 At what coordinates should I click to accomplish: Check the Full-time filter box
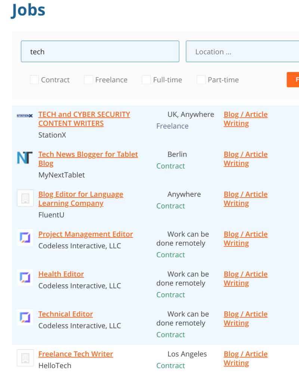pos(147,80)
